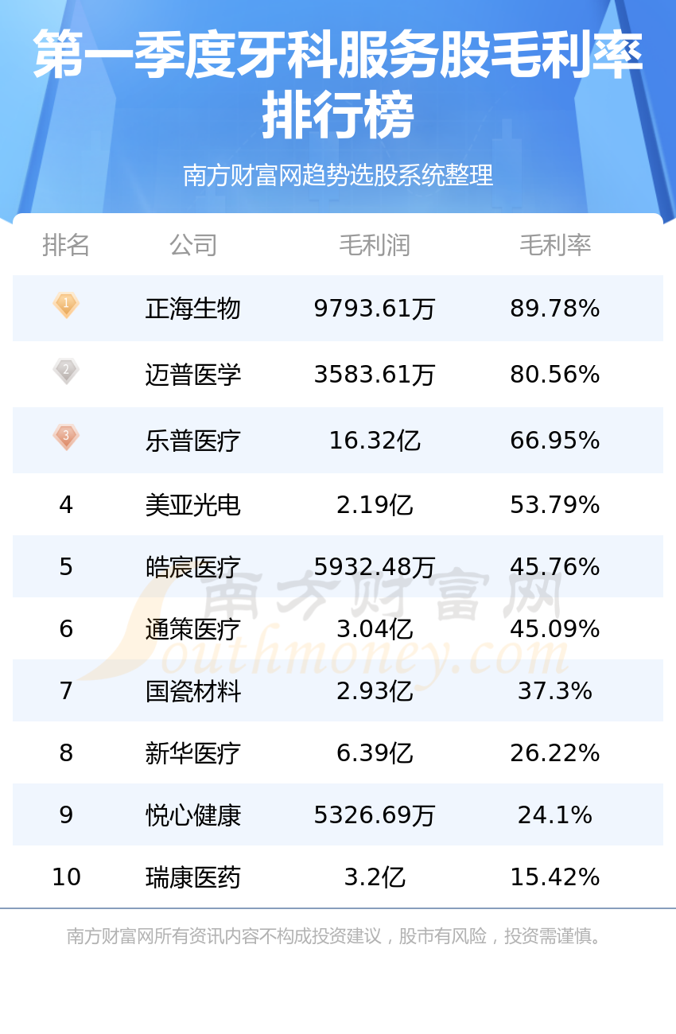Click the 89.78% gross margin value
Image resolution: width=676 pixels, height=1034 pixels.
(x=555, y=309)
